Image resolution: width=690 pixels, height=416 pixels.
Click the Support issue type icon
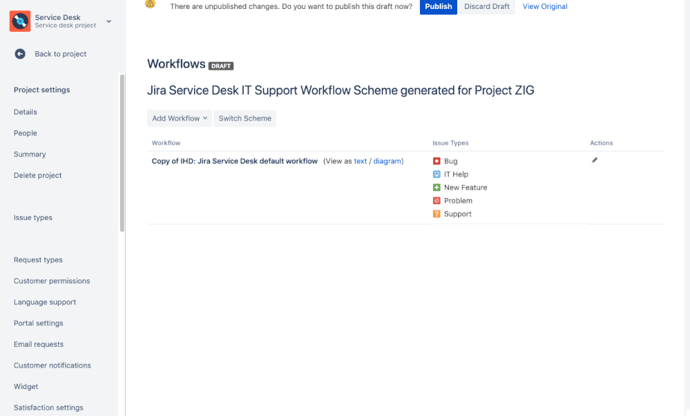point(437,213)
